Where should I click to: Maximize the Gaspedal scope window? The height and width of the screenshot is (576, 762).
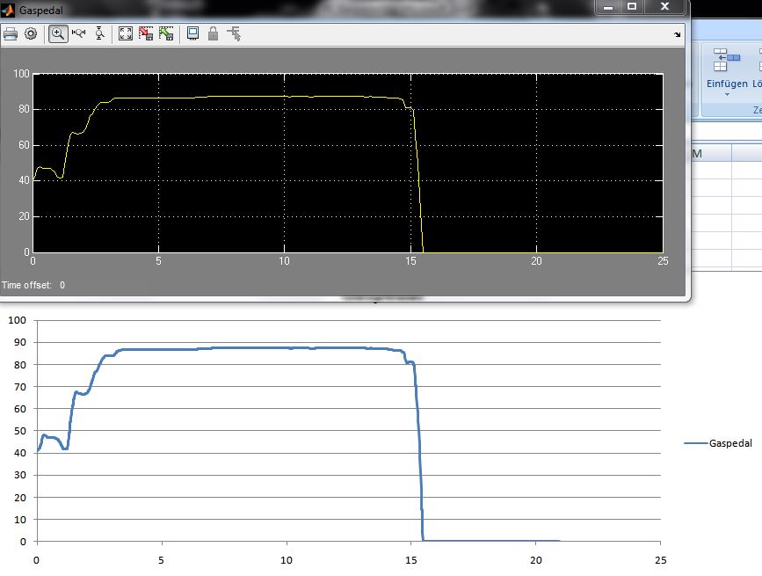tap(631, 7)
